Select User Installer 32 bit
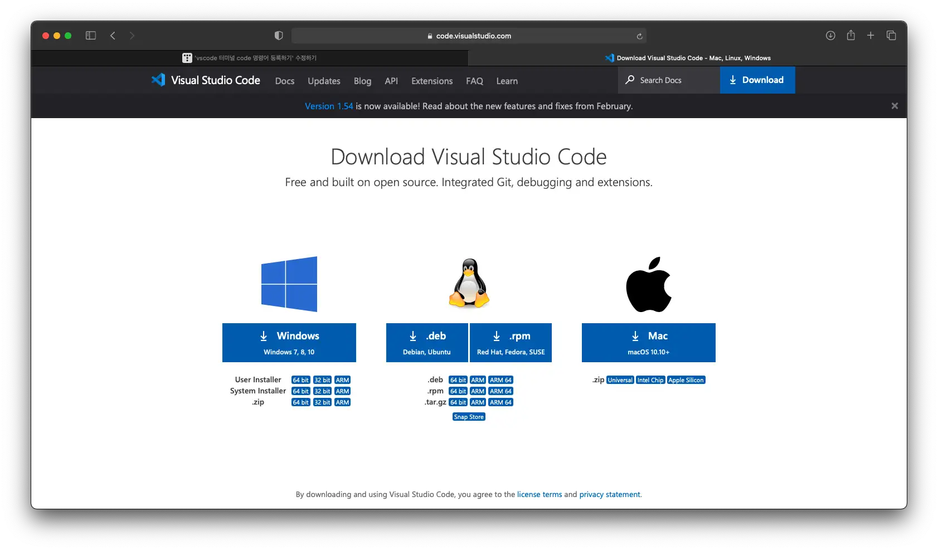The image size is (938, 550). (322, 380)
